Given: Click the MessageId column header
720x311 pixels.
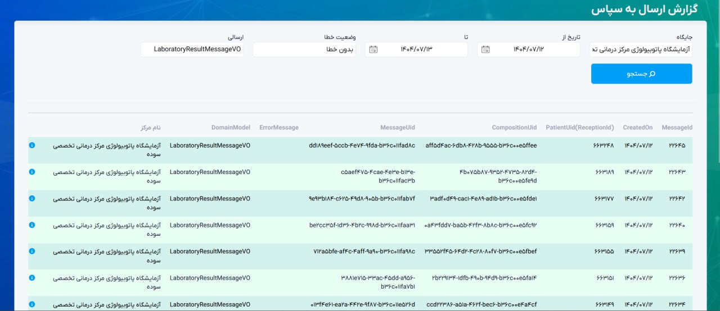Looking at the screenshot, I should click(x=677, y=127).
